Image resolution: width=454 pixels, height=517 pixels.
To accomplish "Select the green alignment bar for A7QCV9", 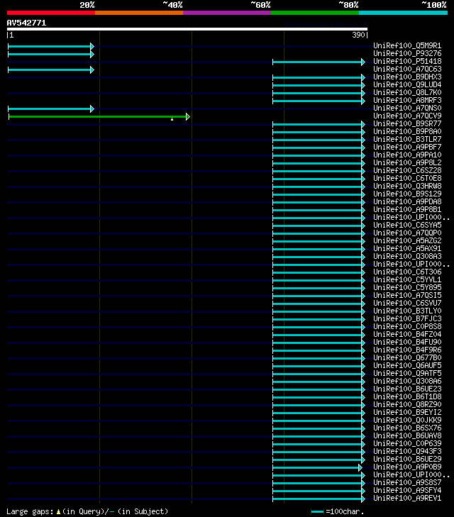I will [99, 117].
